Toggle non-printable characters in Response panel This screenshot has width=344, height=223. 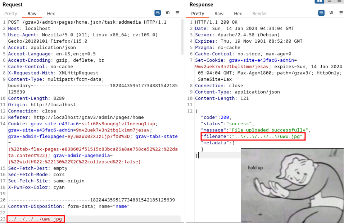[331, 13]
